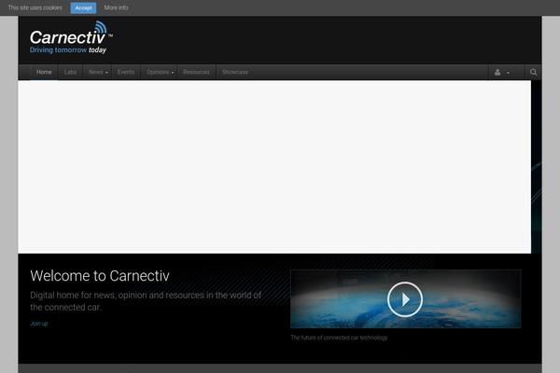Click 'The future of connected car technology' caption
The image size is (560, 373).
pos(339,338)
